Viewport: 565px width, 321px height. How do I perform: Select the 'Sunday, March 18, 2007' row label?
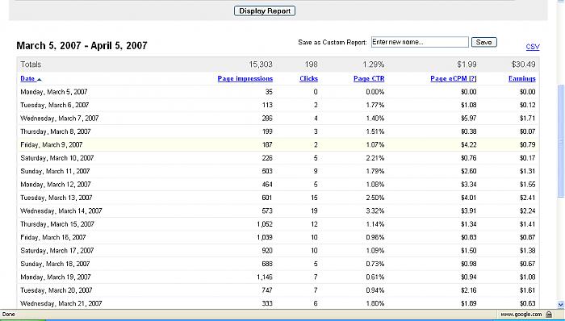pos(55,264)
